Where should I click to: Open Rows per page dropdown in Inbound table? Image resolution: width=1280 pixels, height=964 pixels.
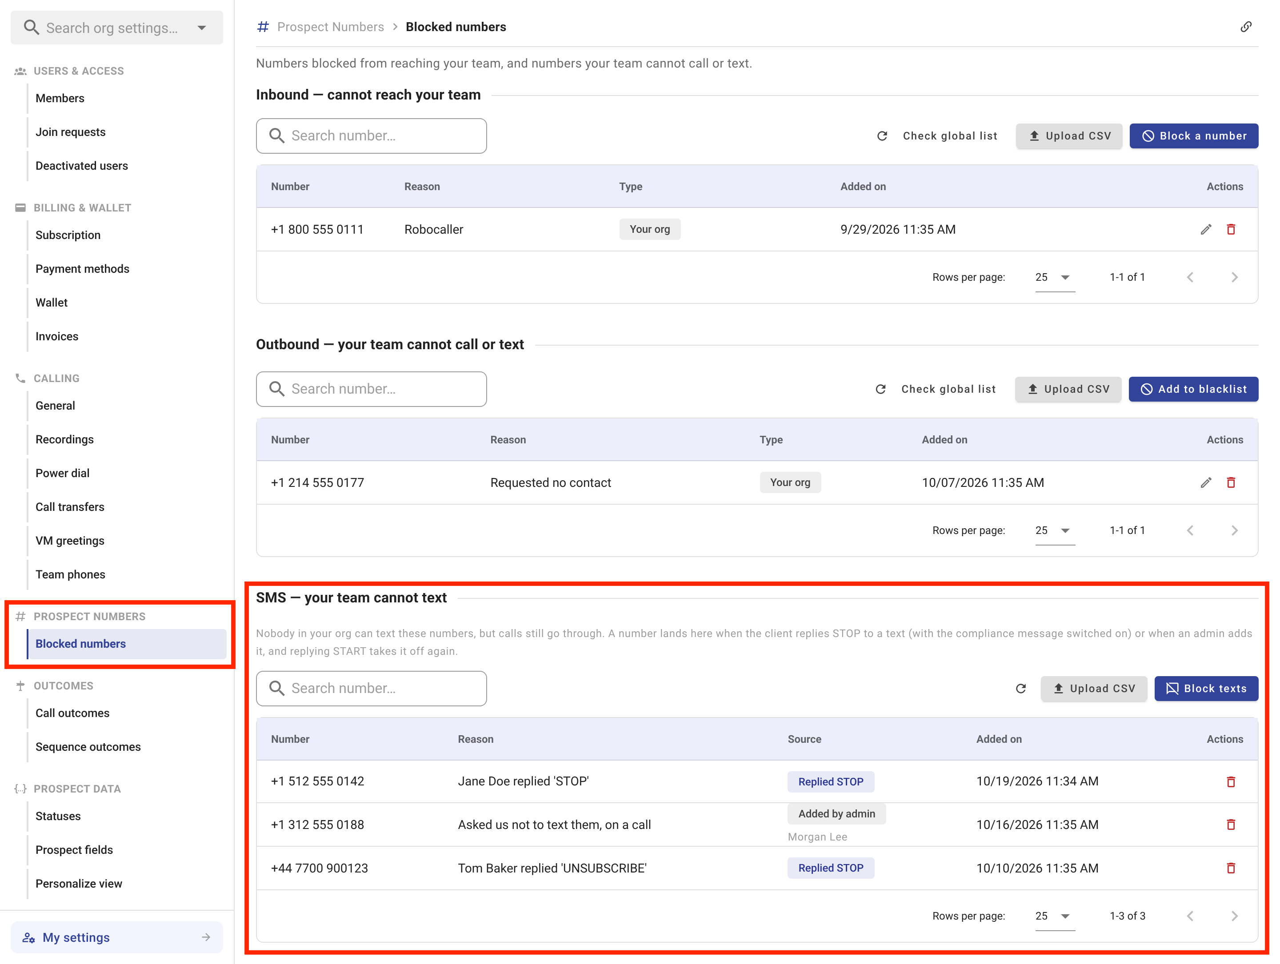1055,278
